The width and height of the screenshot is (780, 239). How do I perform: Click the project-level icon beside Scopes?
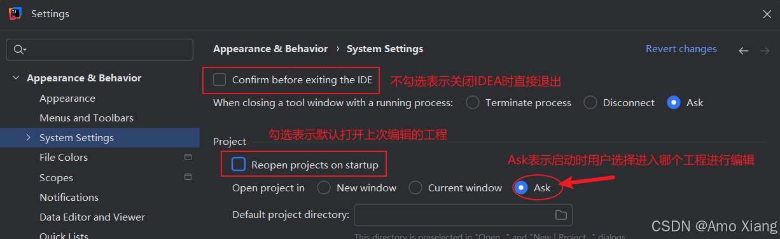coord(188,177)
